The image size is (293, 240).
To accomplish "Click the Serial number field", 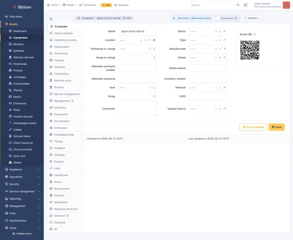I will 207,68.
